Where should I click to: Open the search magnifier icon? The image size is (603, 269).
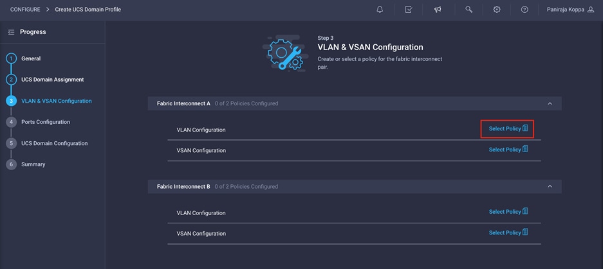[468, 10]
